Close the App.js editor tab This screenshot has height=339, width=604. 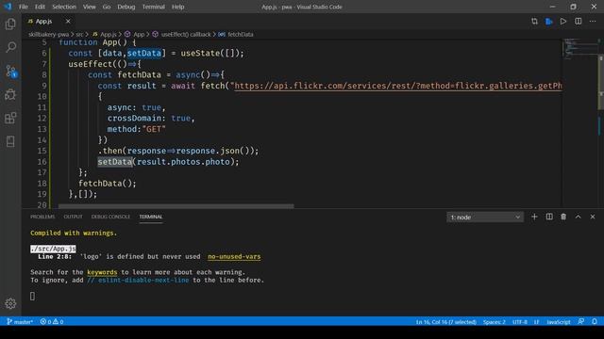(68, 21)
